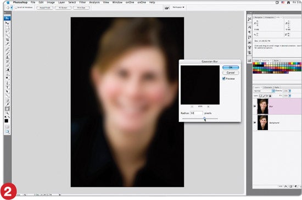Select the Rectangular Marquee tool
The height and width of the screenshot is (200, 302).
click(x=7, y=27)
